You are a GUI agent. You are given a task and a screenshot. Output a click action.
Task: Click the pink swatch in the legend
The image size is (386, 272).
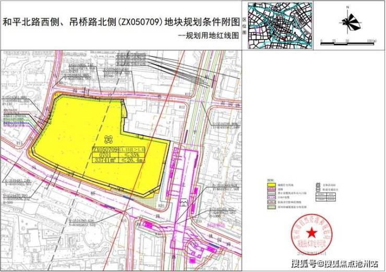coord(272,189)
